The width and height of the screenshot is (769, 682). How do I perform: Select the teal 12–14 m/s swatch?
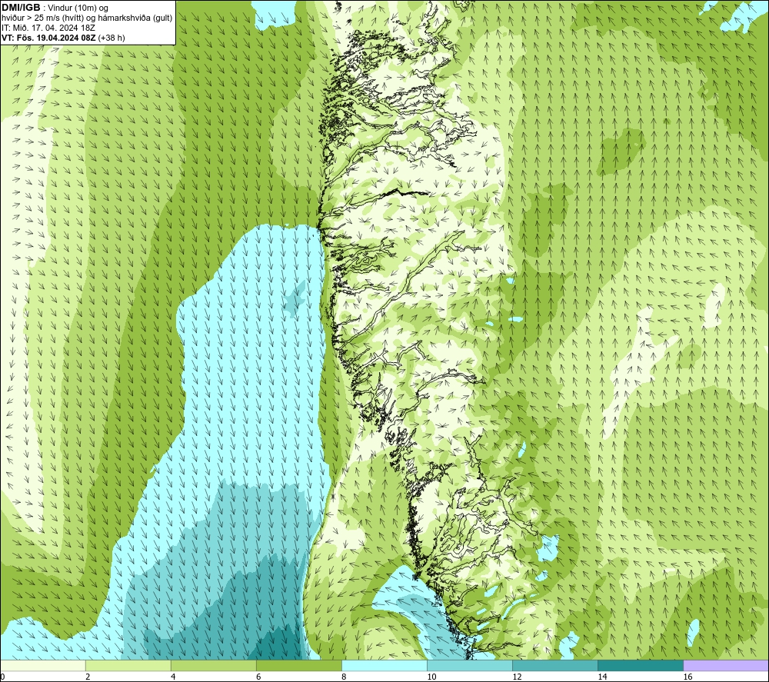tap(554, 665)
